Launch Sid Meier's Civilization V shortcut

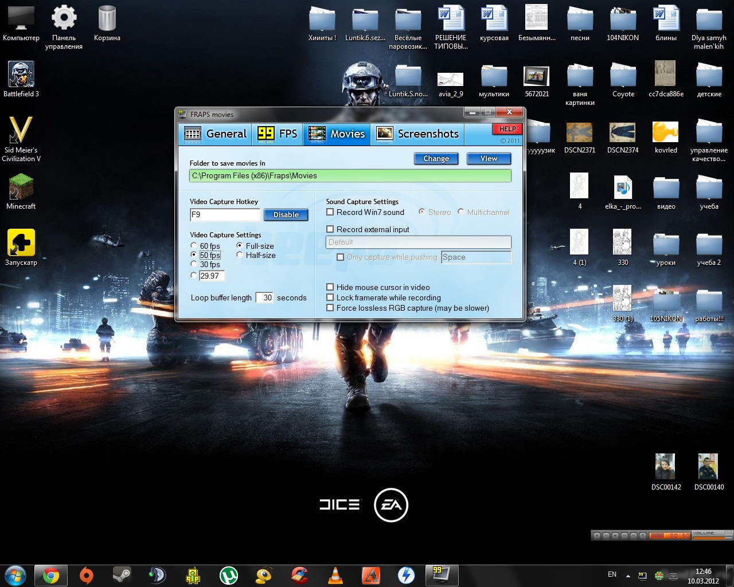click(x=21, y=139)
